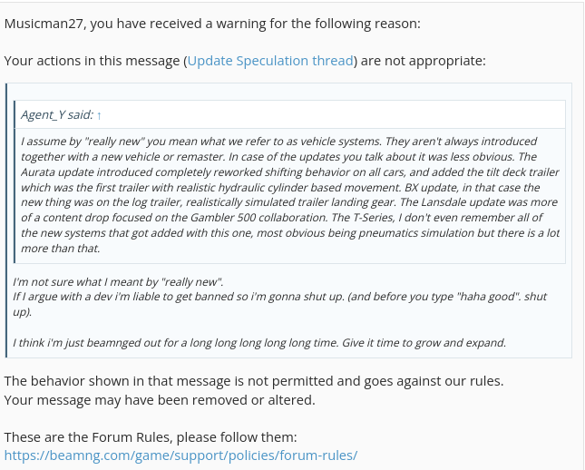Click "These are the Forum Rules" text

(151, 436)
